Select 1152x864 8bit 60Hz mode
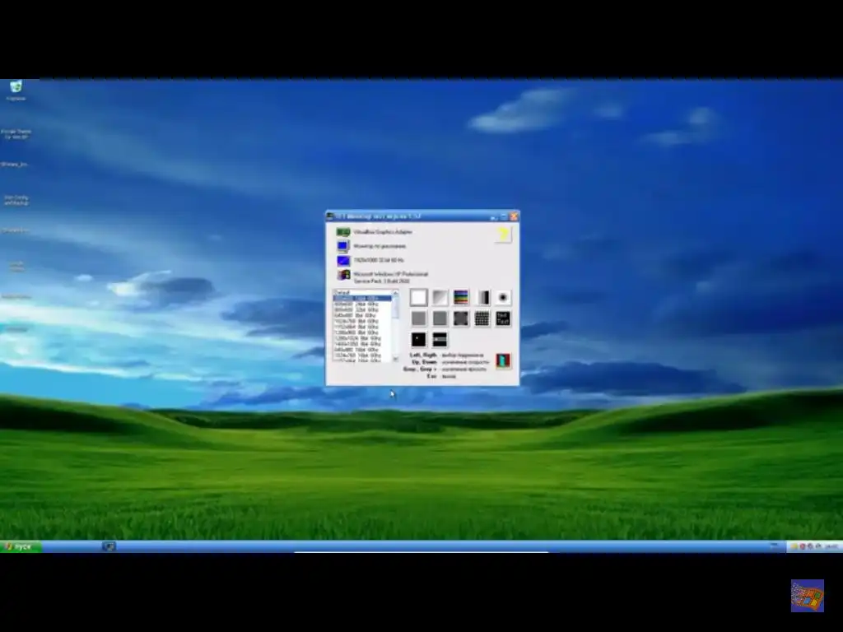Viewport: 843px width, 632px height. pyautogui.click(x=362, y=327)
